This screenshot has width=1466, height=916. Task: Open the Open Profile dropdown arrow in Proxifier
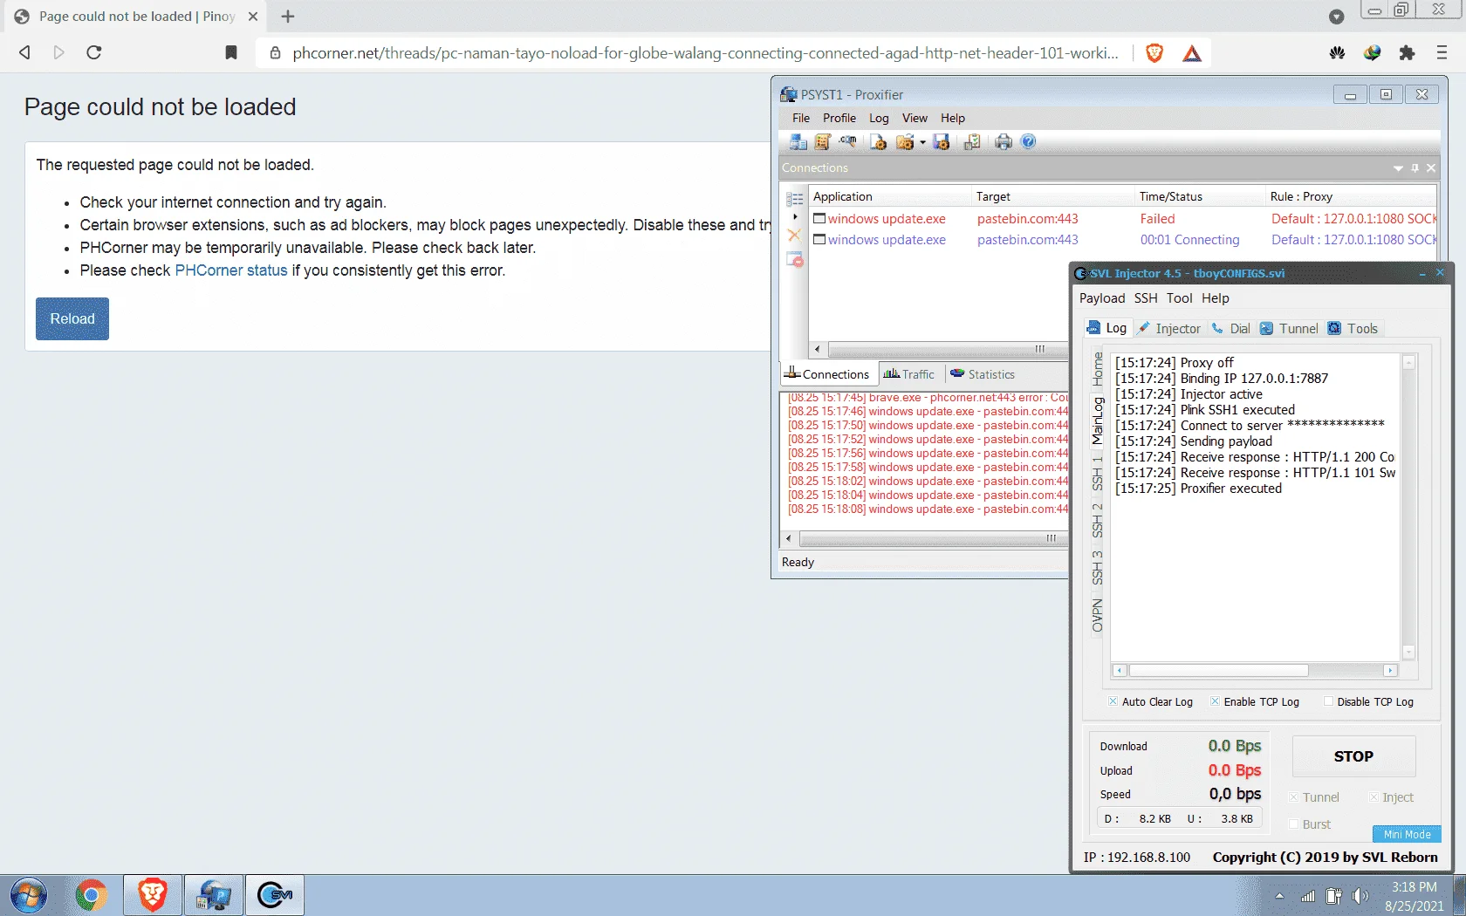[922, 143]
